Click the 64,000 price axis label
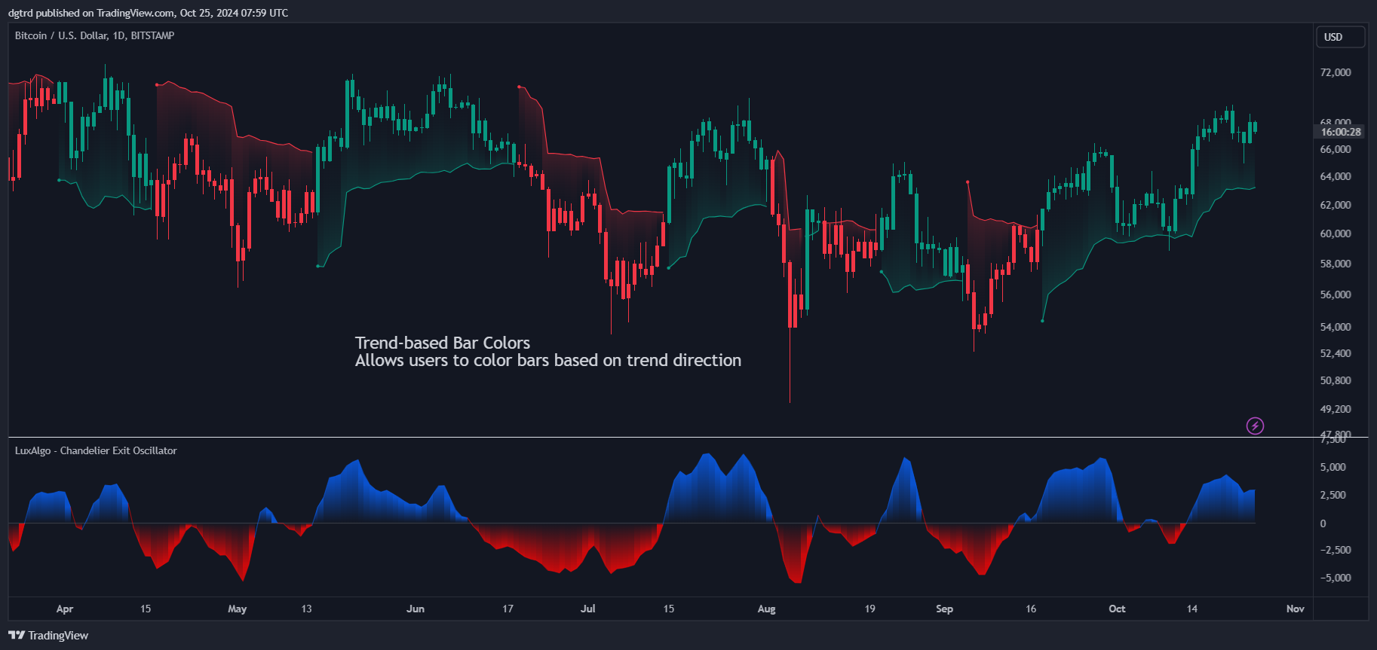The width and height of the screenshot is (1377, 650). [x=1336, y=176]
